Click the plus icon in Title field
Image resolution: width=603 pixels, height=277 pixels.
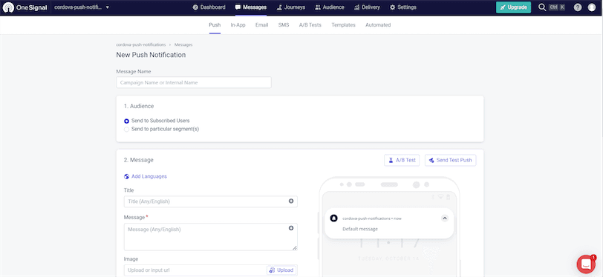click(291, 201)
